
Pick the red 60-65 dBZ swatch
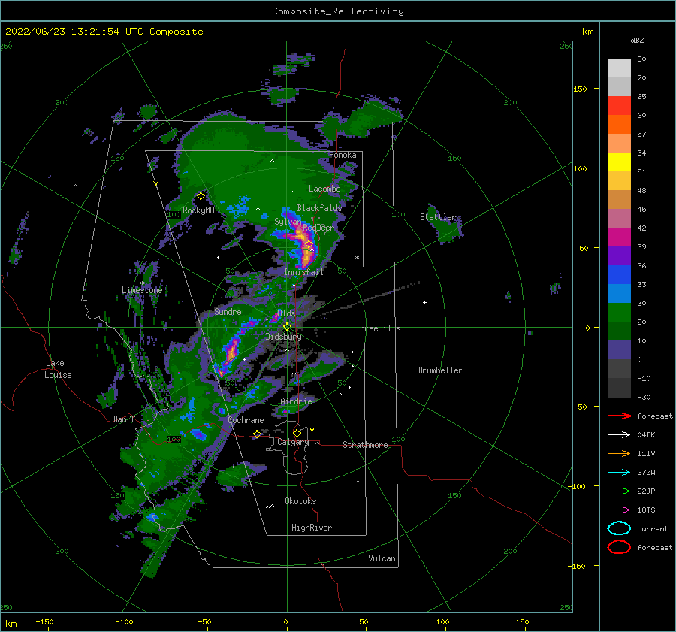(619, 106)
